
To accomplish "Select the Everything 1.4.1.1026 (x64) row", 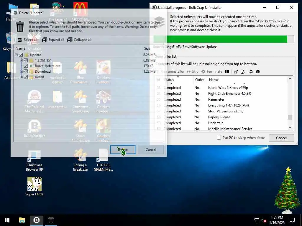I will click(x=221, y=105).
